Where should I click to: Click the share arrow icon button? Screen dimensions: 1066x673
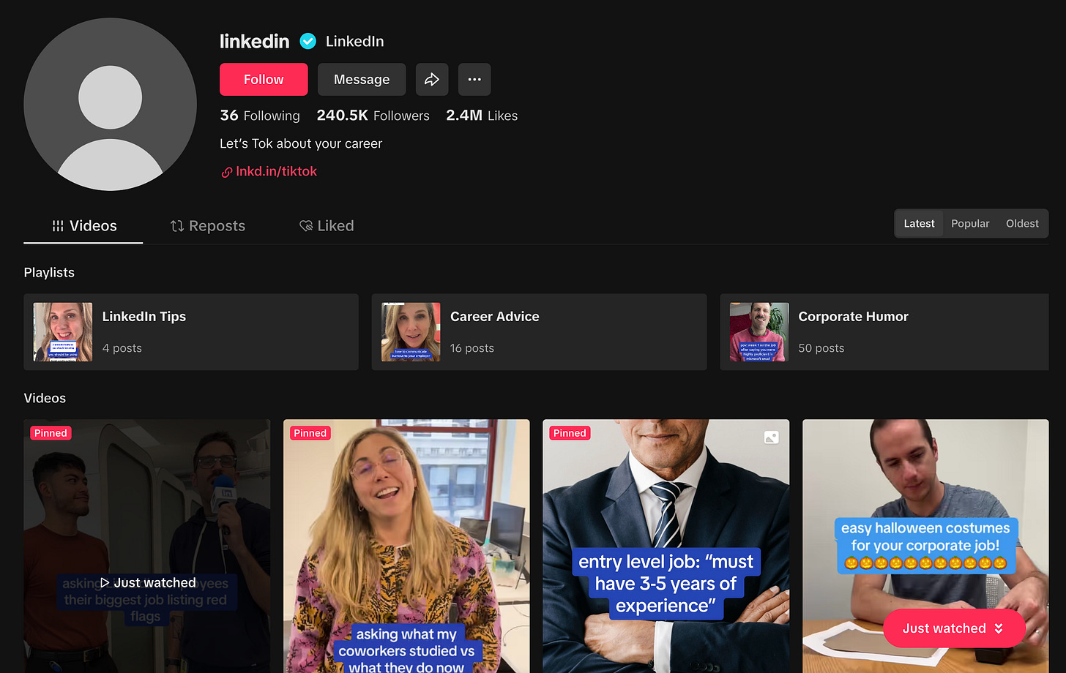coord(432,79)
